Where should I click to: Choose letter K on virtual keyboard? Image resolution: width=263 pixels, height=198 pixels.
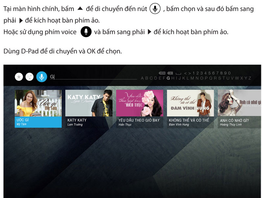(x=184, y=78)
